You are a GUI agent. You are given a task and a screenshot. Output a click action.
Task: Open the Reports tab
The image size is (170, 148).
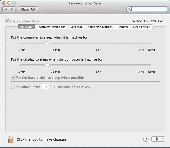(x=123, y=27)
